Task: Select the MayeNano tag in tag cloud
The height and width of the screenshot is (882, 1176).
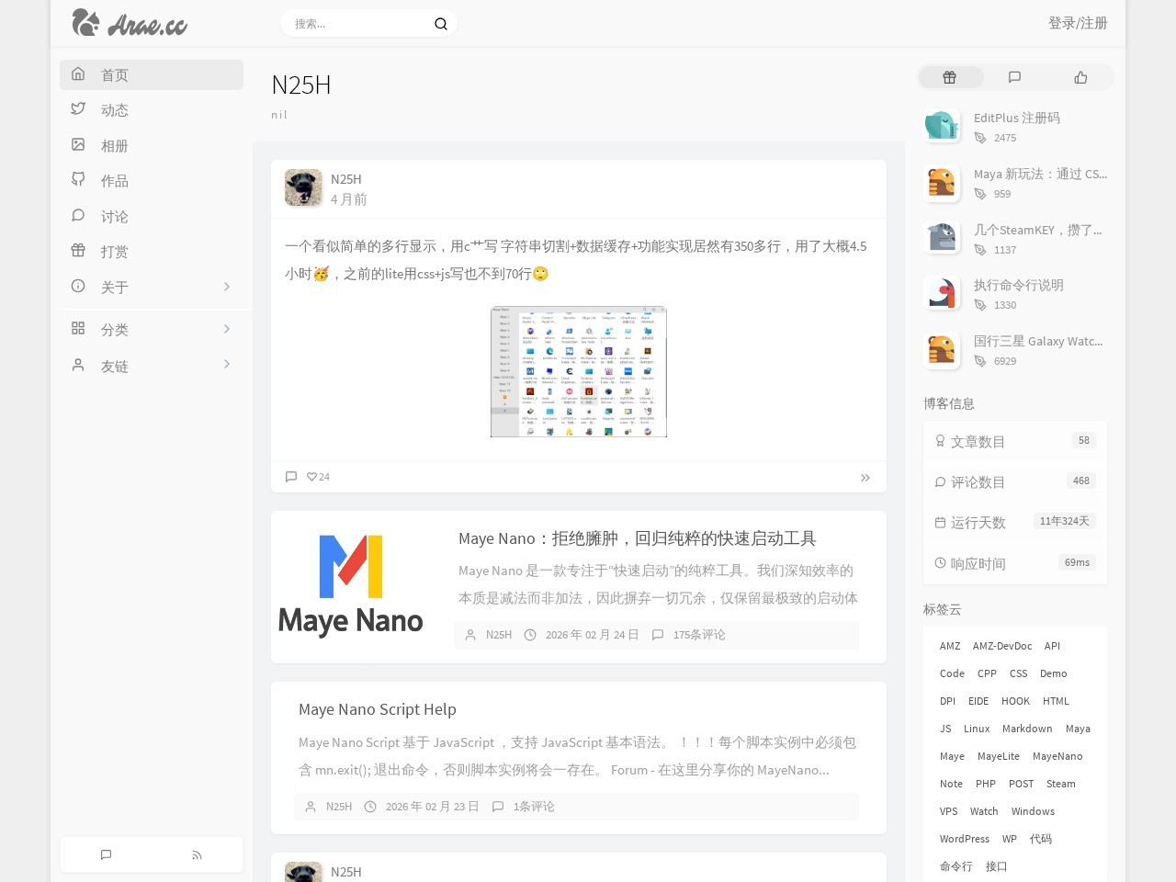Action: 1057,756
